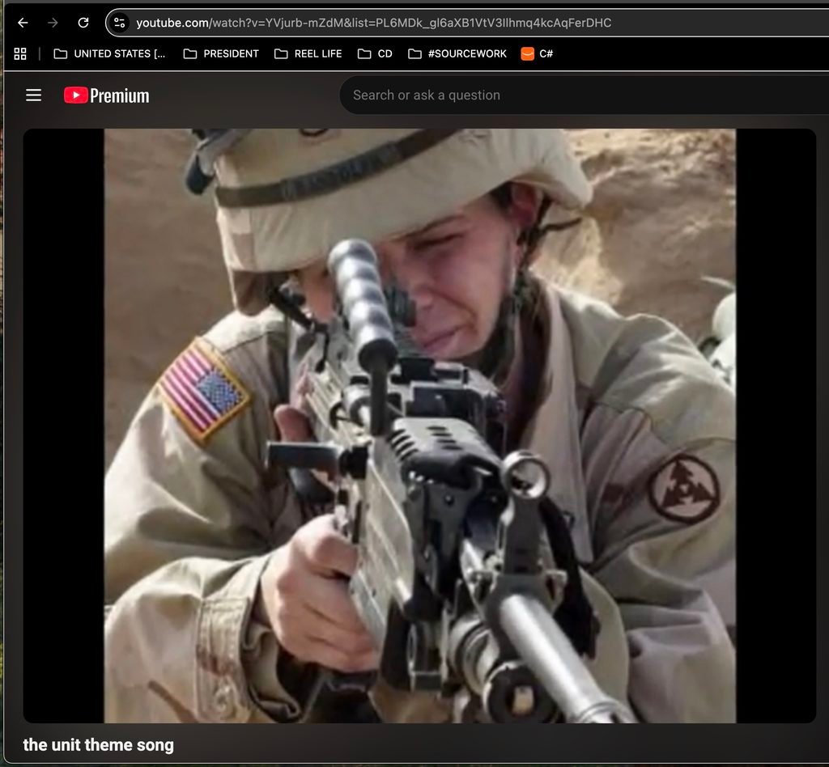Screen dimensions: 829x767
Task: Open the YouTube guide hamburger menu
Action: [34, 95]
